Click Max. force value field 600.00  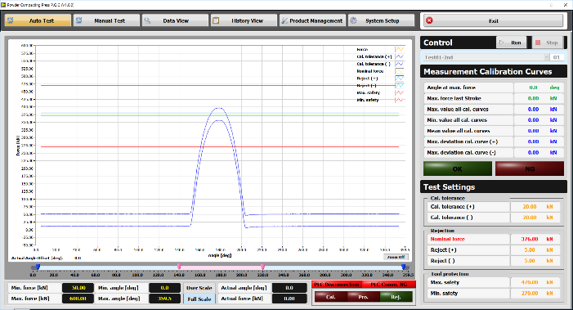[x=78, y=299]
